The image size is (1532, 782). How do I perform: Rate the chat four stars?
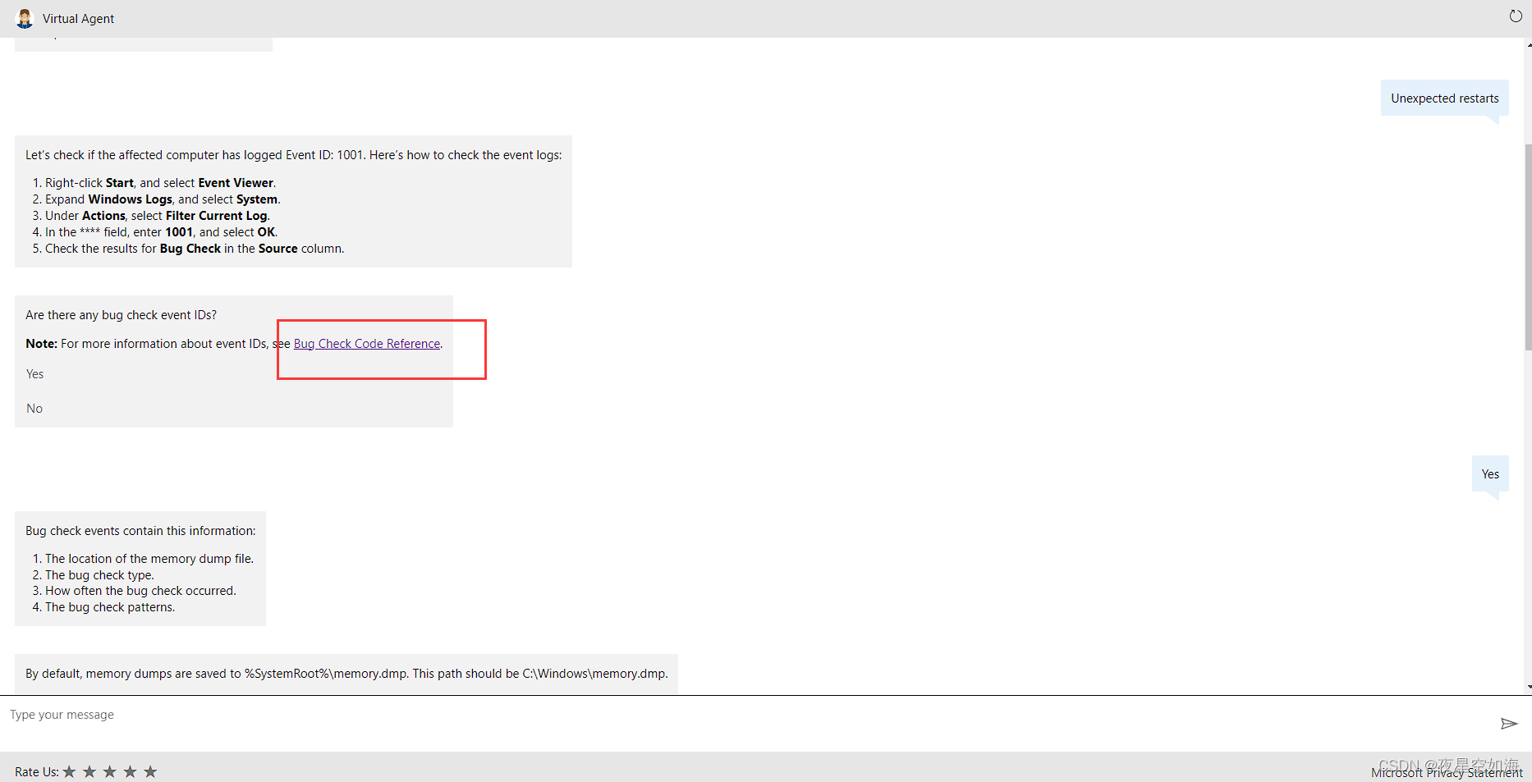point(130,771)
